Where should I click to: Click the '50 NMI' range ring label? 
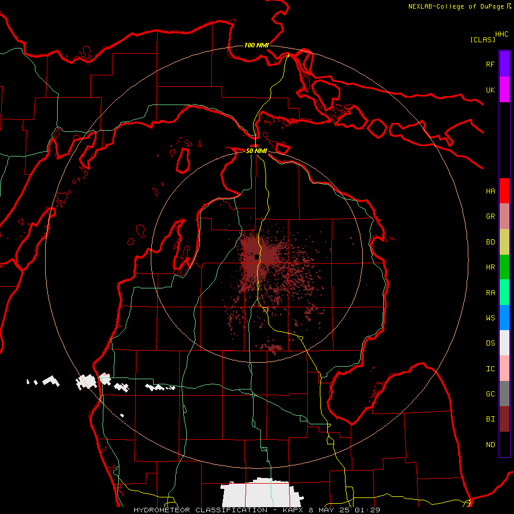coord(256,151)
